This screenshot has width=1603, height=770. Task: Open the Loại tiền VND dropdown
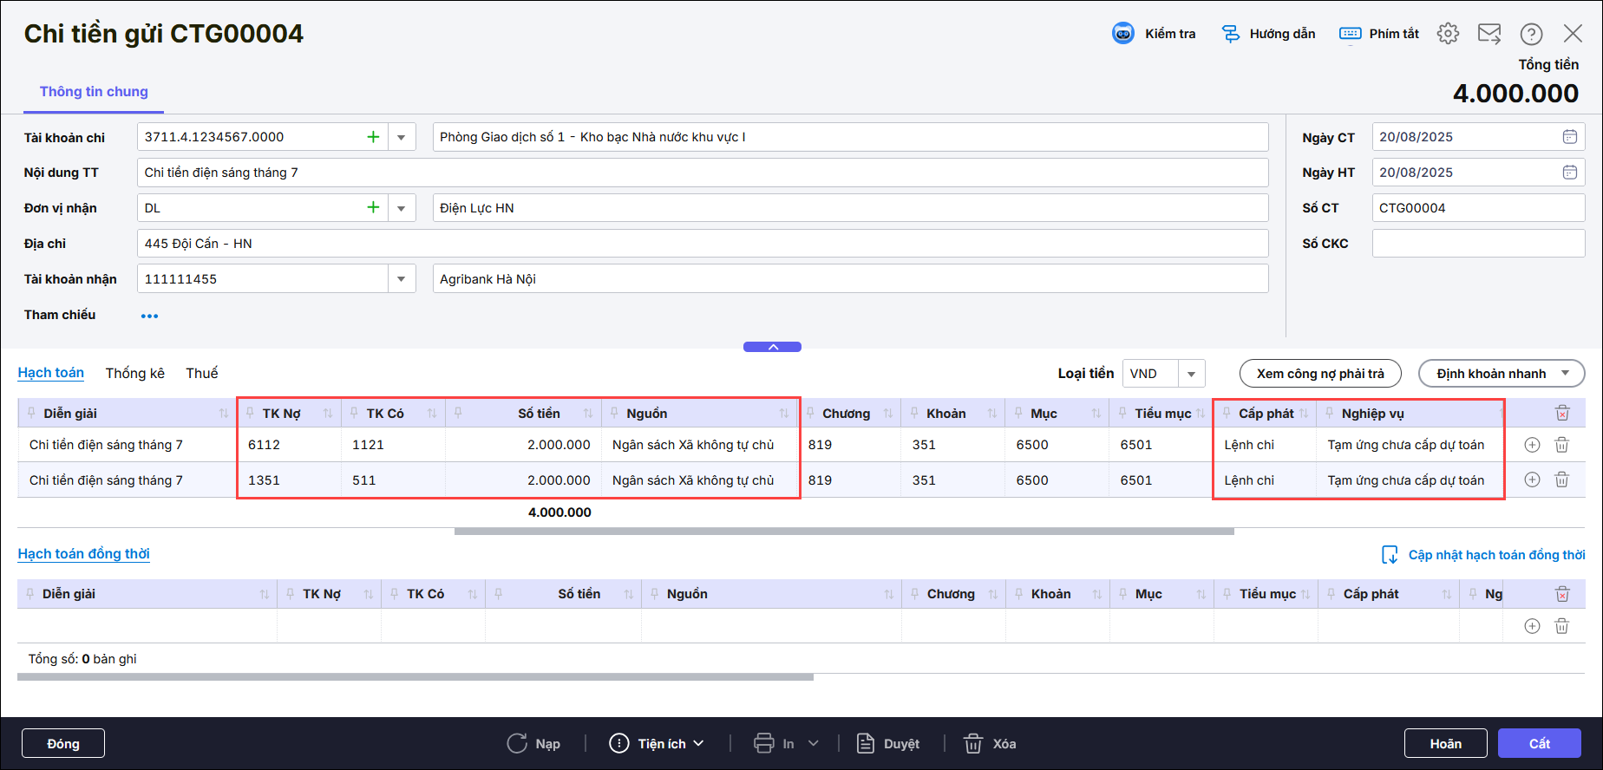[1191, 374]
